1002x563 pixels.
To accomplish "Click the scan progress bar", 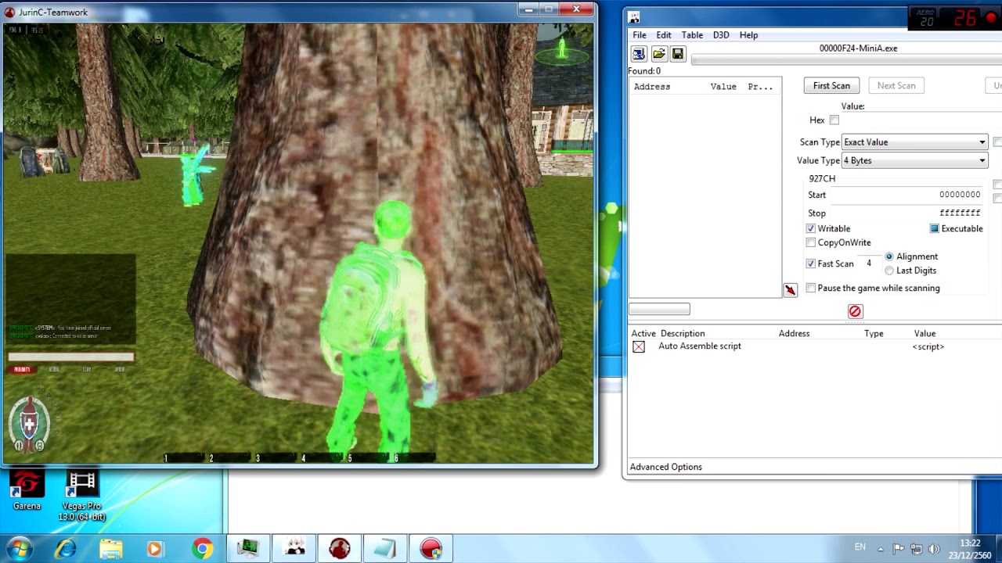I will [x=847, y=60].
